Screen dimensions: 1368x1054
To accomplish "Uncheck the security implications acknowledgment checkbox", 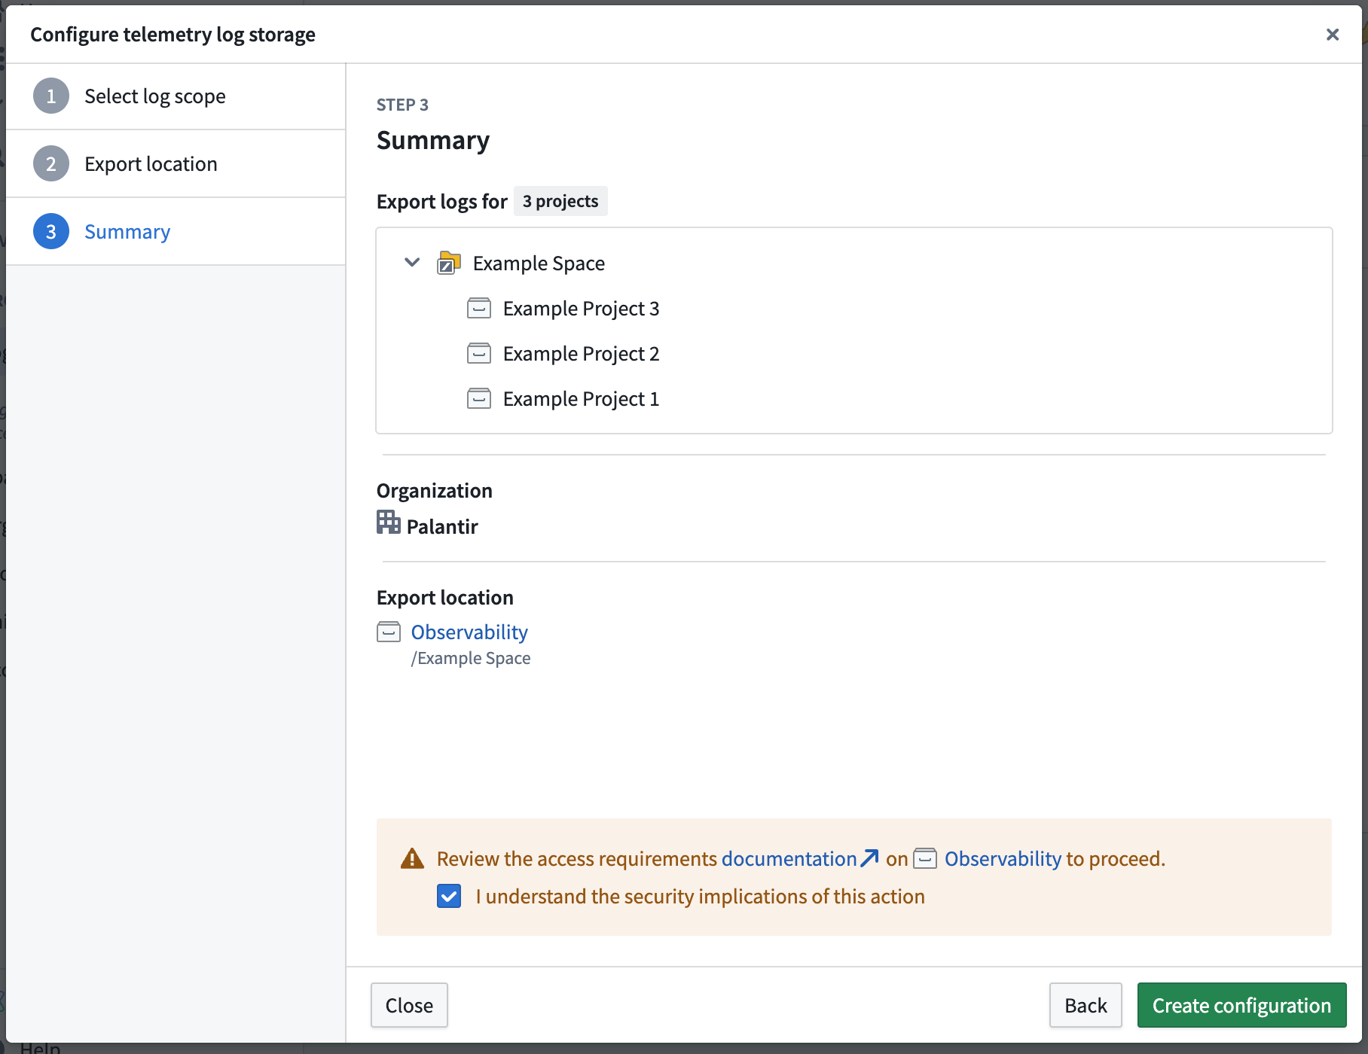I will 449,897.
